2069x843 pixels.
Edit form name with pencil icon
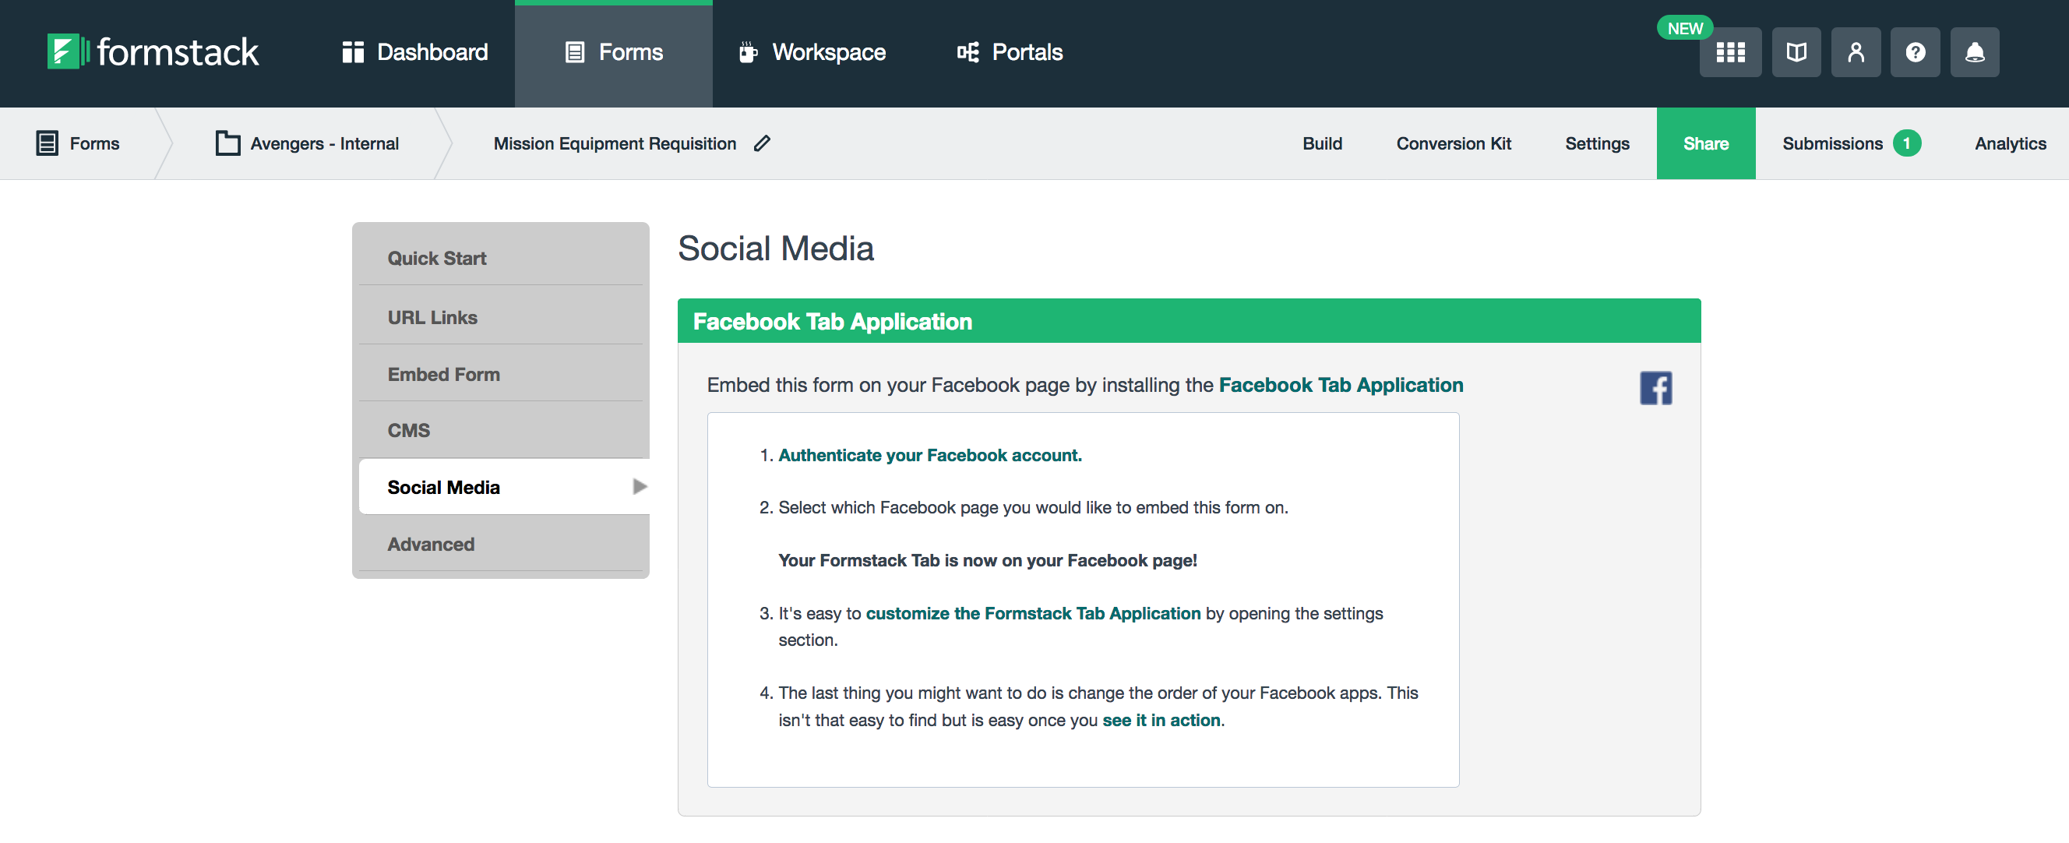761,143
